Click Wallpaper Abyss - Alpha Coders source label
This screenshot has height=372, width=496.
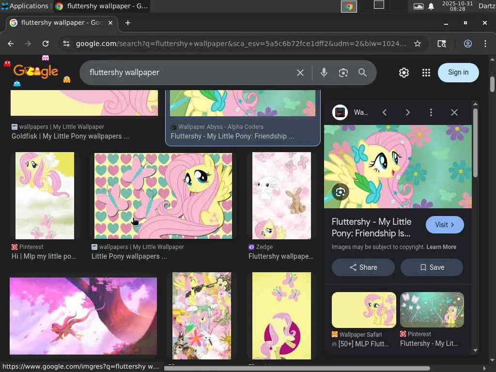coord(221,127)
